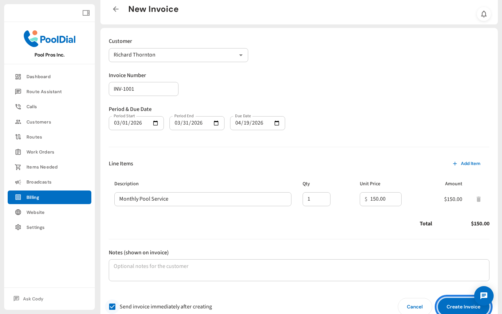Uncheck send invoice immediately after creating
This screenshot has height=314, width=502.
tap(112, 306)
